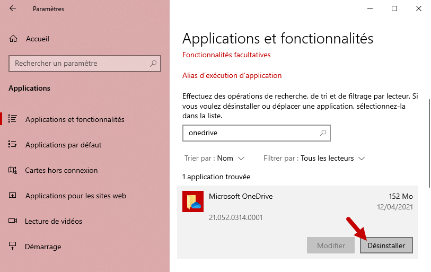The image size is (431, 272).
Task: Click the Paramètres window title
Action: click(48, 9)
